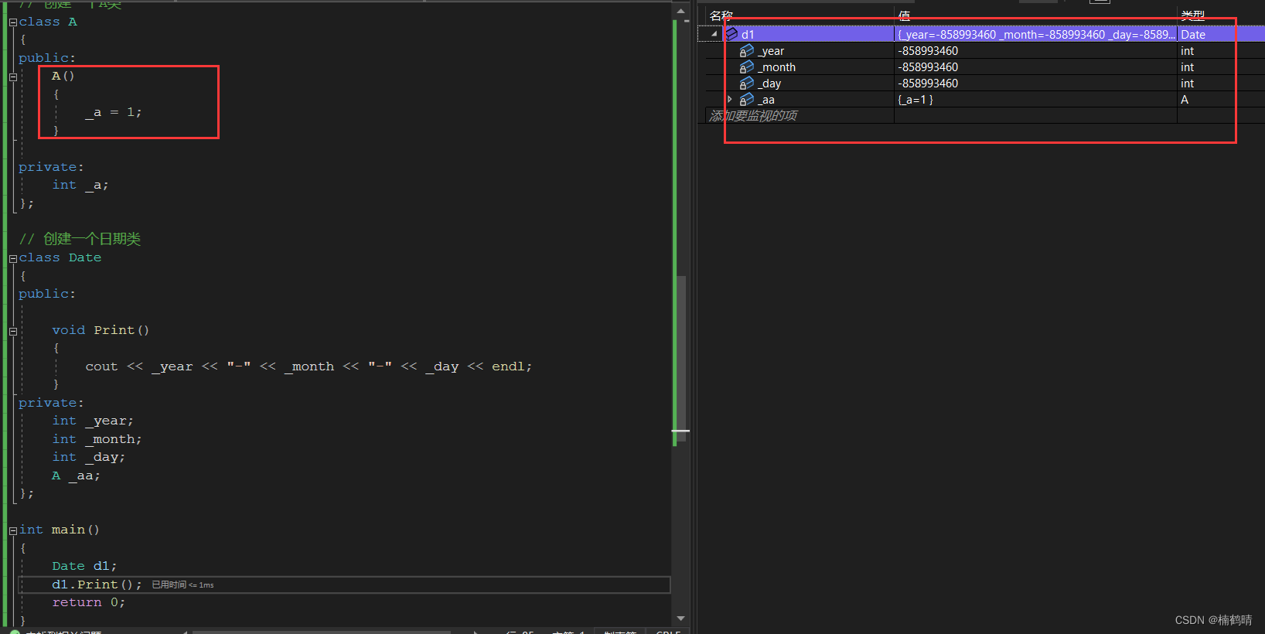Click the 'Date d1;' statement

pos(84,566)
